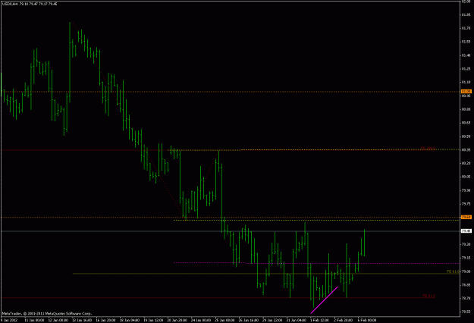Click the 80.05 price scale label

(x=466, y=177)
